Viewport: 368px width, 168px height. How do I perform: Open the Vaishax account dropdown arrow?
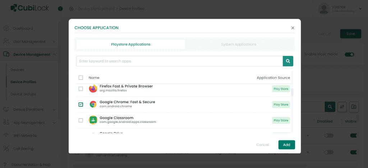(360, 9)
